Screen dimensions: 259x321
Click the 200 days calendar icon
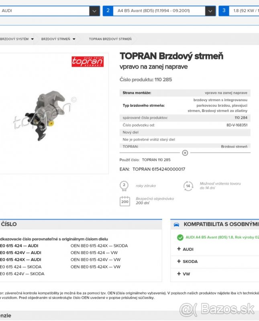[125, 201]
